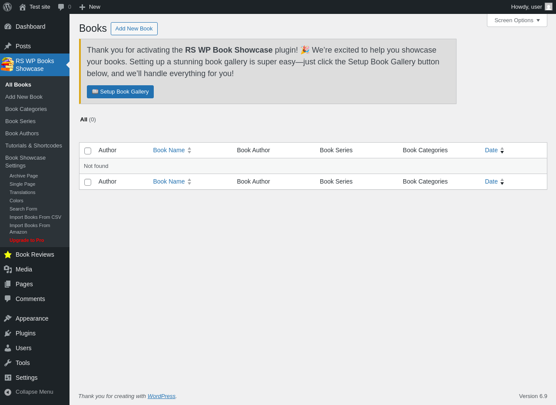Viewport: 556px width, 405px height.
Task: Expand the Screen Options dropdown
Action: point(517,20)
